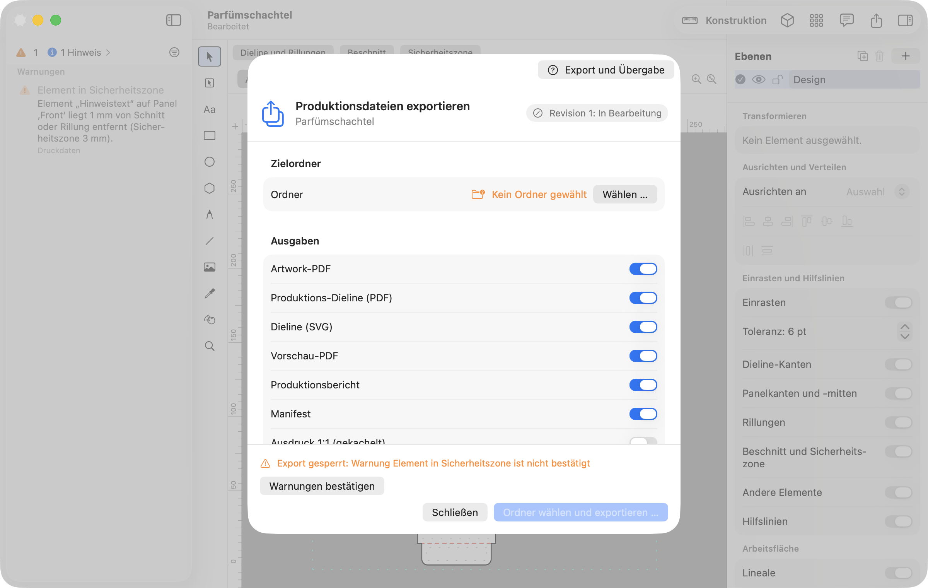This screenshot has height=588, width=928.
Task: Pick the rectangle shape tool
Action: point(210,135)
